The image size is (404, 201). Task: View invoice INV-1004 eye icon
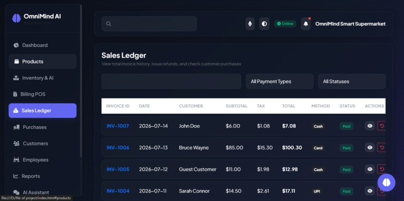(370, 190)
